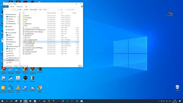Click the Back navigation arrow
This screenshot has height=103, width=183.
(x=5, y=9)
